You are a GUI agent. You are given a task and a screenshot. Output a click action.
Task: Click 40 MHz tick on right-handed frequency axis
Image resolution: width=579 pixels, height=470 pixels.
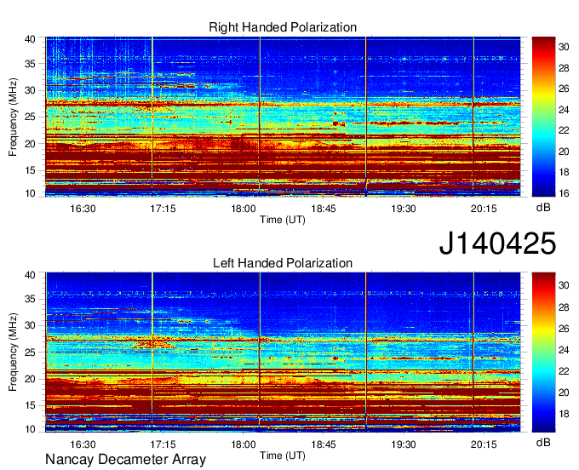tap(30, 39)
